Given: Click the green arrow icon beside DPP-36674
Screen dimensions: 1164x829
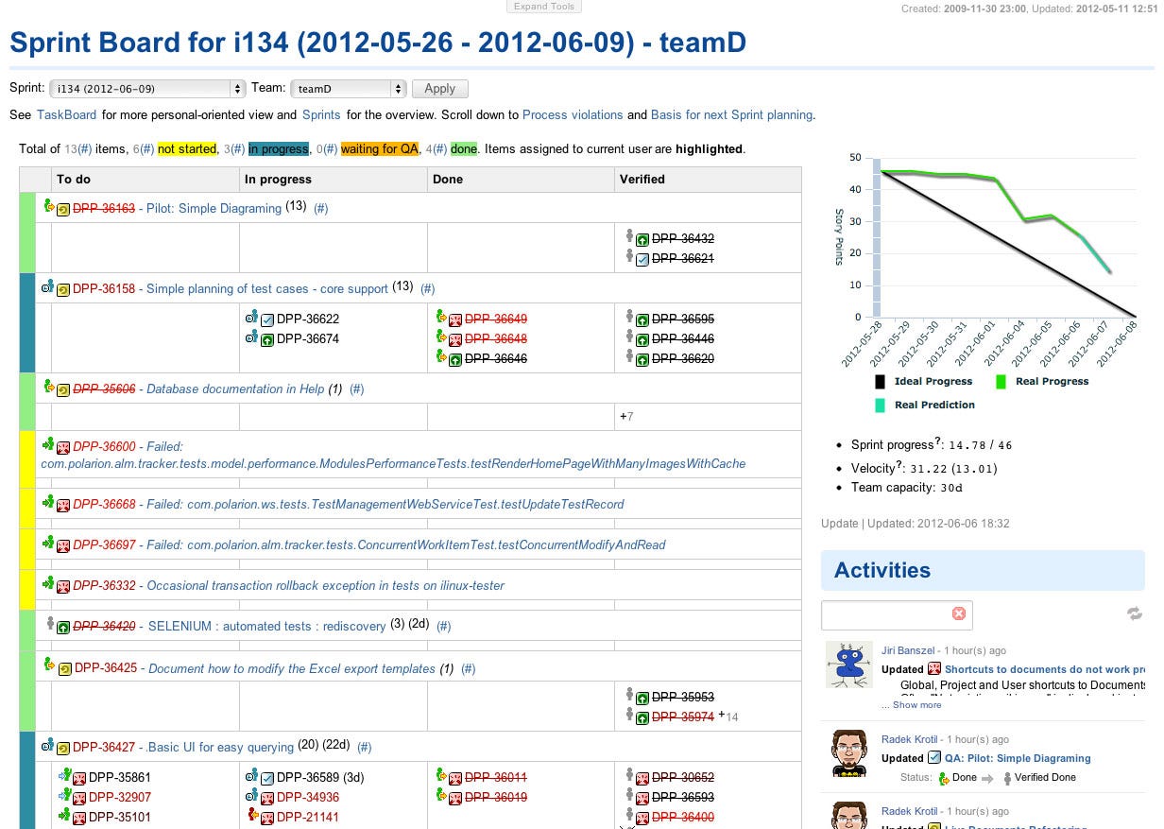Looking at the screenshot, I should click(x=266, y=338).
